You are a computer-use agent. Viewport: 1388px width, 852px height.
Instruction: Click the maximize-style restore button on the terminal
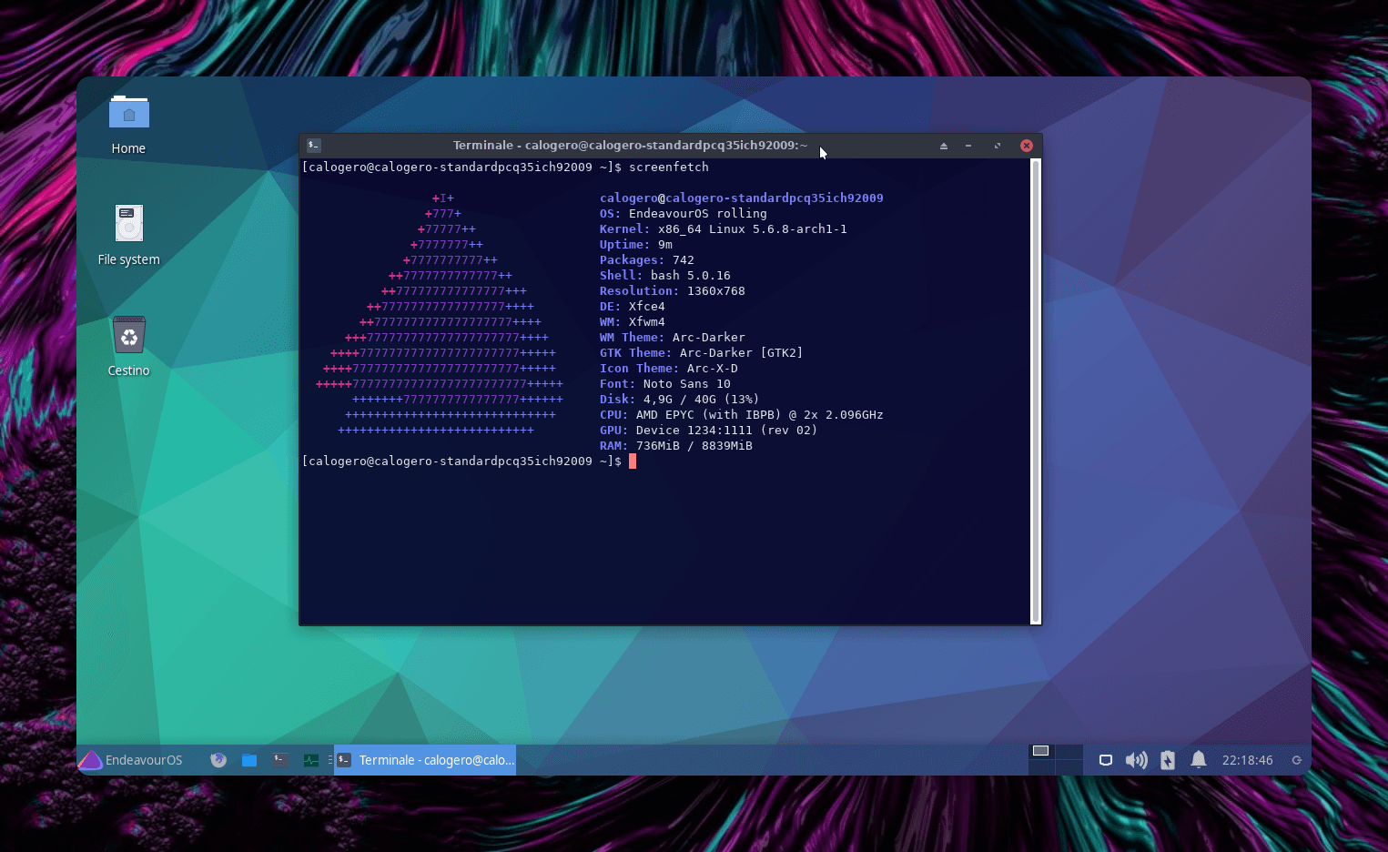pos(997,146)
